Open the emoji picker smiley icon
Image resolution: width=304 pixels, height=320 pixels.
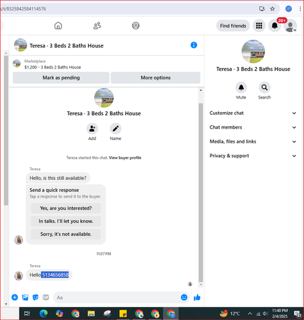click(184, 297)
